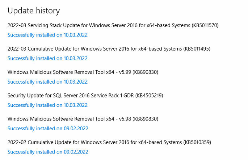Click KB890830 beside the v5.99 Removal Tool

pos(145,72)
